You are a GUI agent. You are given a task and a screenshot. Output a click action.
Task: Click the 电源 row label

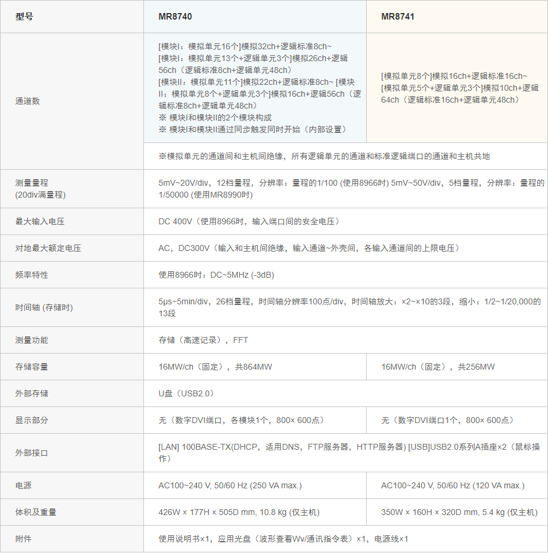pyautogui.click(x=23, y=485)
